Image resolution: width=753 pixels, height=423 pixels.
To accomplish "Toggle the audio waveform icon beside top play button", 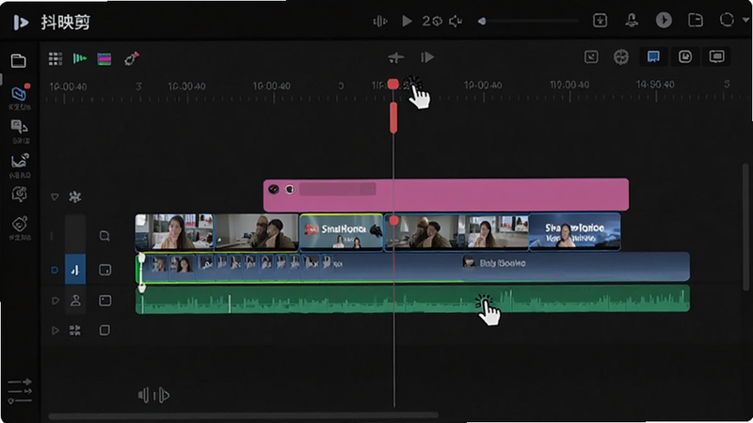I will pyautogui.click(x=380, y=21).
